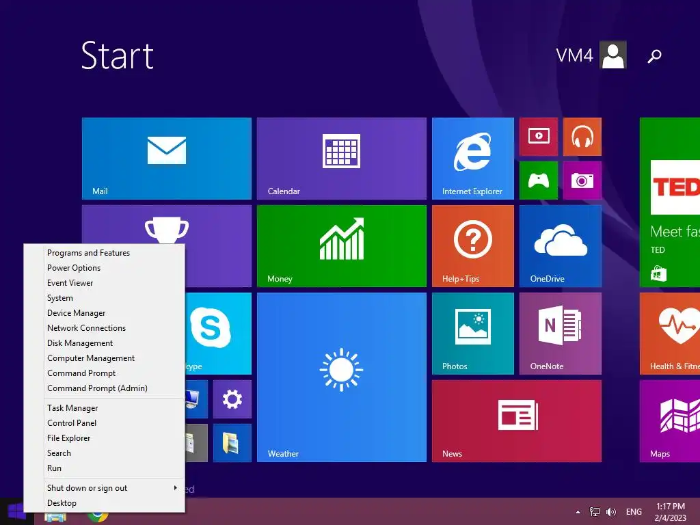Open the Camera tile
Image resolution: width=700 pixels, height=525 pixels.
582,180
